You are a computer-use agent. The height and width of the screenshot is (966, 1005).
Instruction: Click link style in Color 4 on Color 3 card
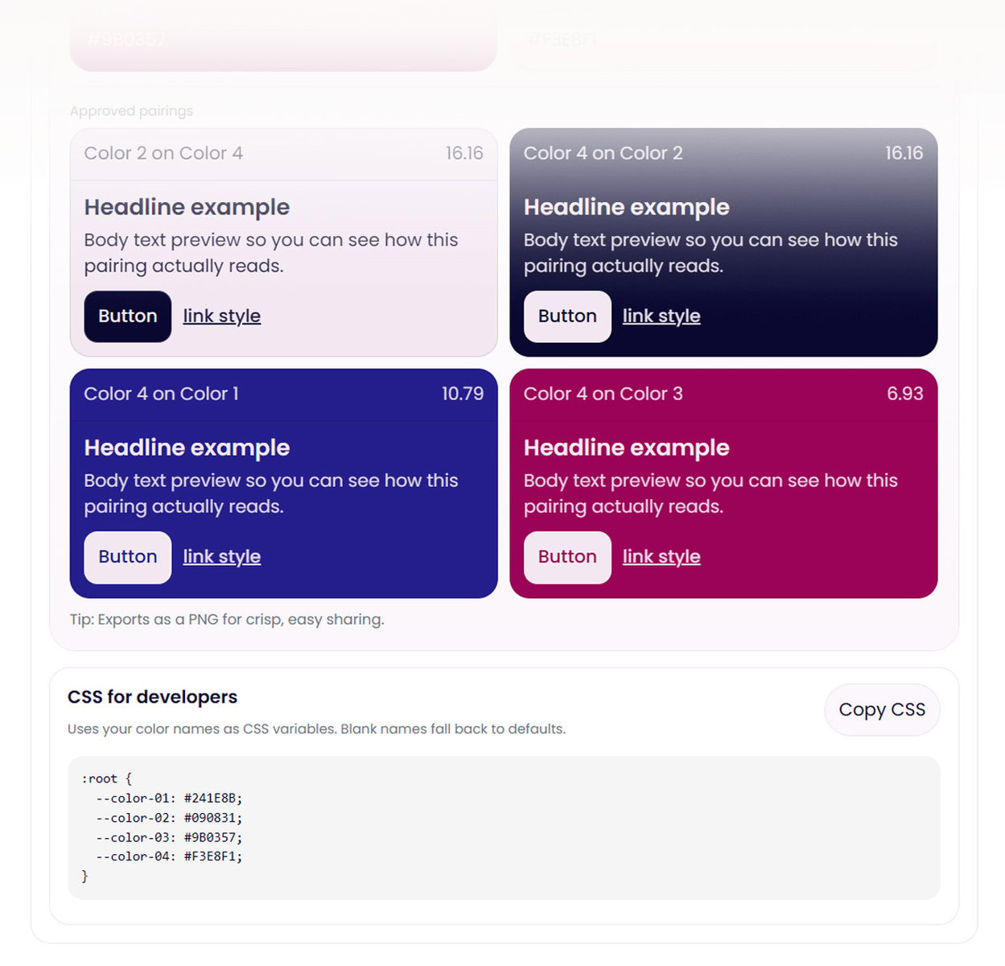661,557
